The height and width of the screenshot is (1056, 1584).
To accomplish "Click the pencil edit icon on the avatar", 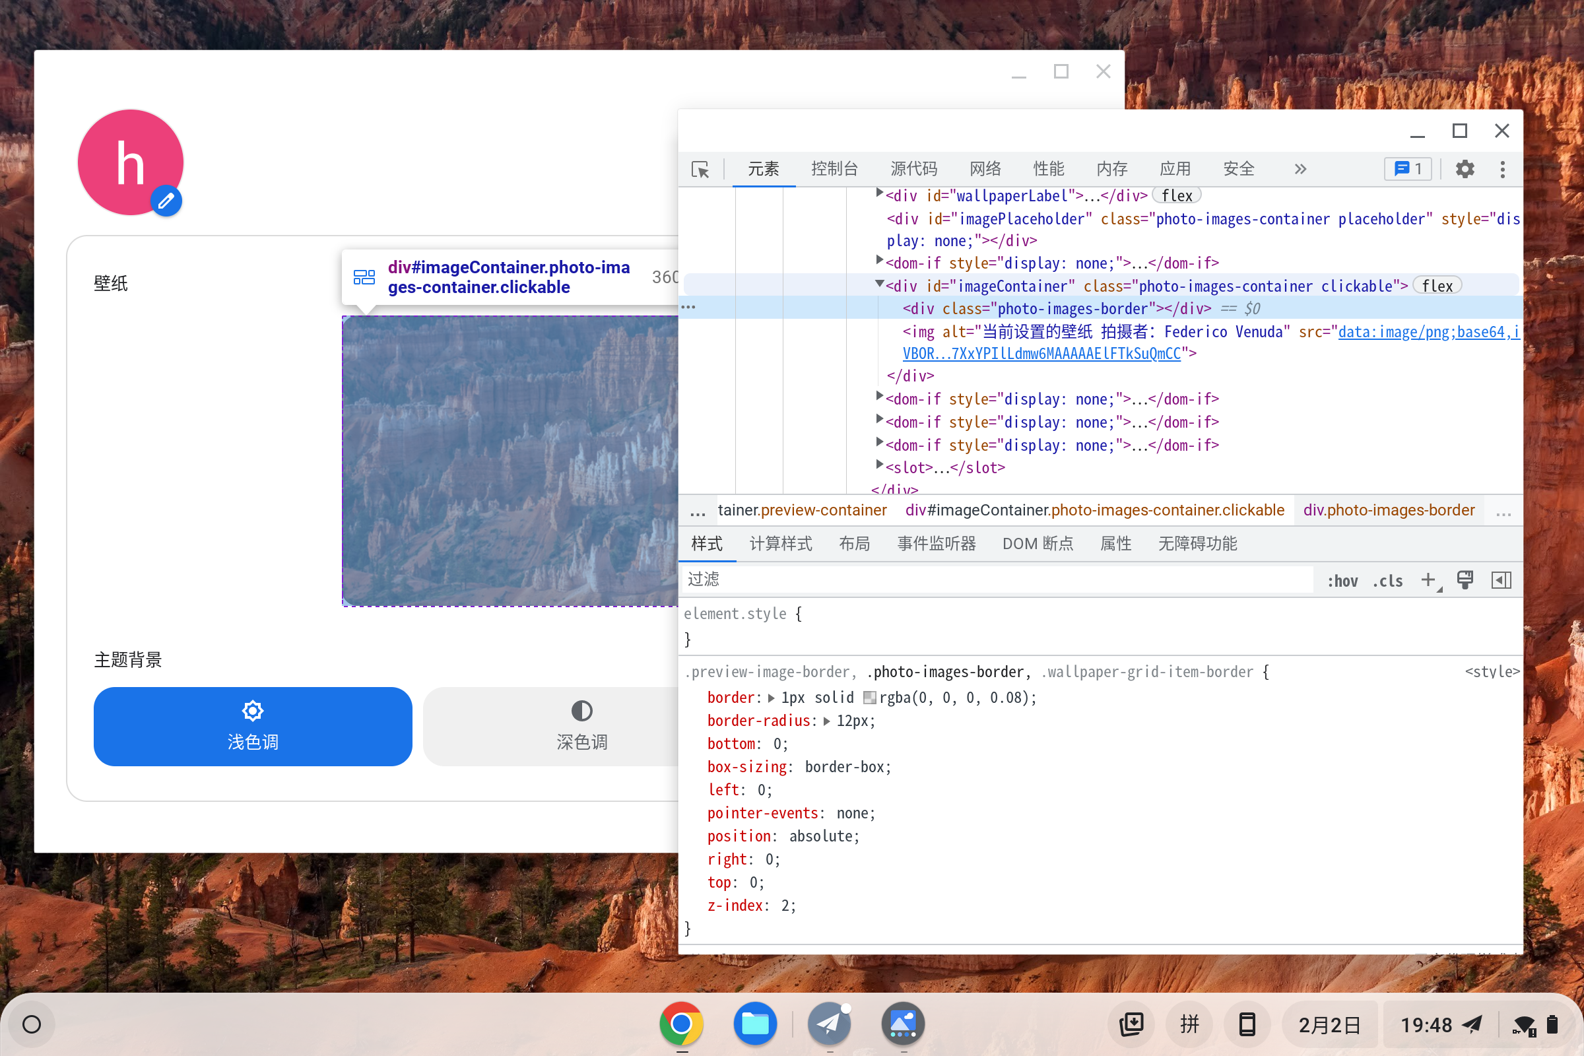I will point(166,200).
